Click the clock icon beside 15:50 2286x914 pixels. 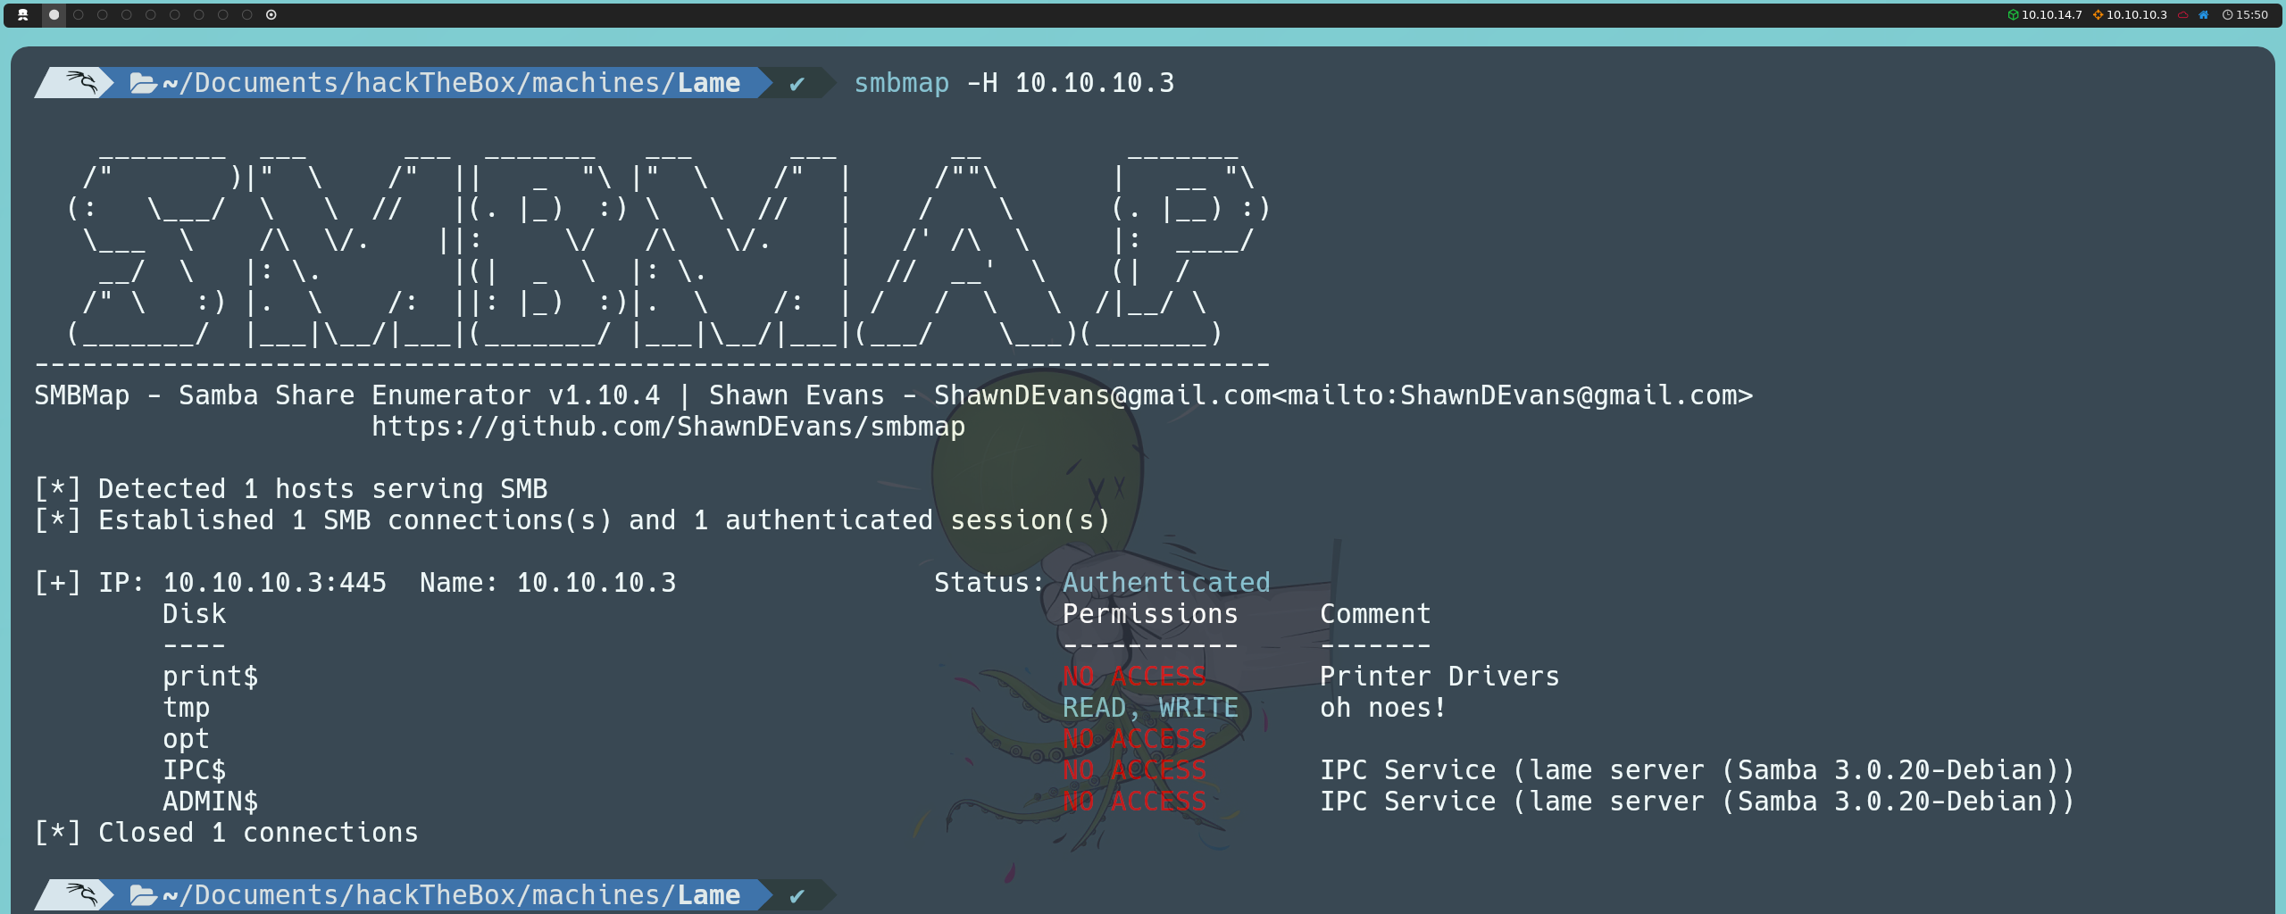2227,14
